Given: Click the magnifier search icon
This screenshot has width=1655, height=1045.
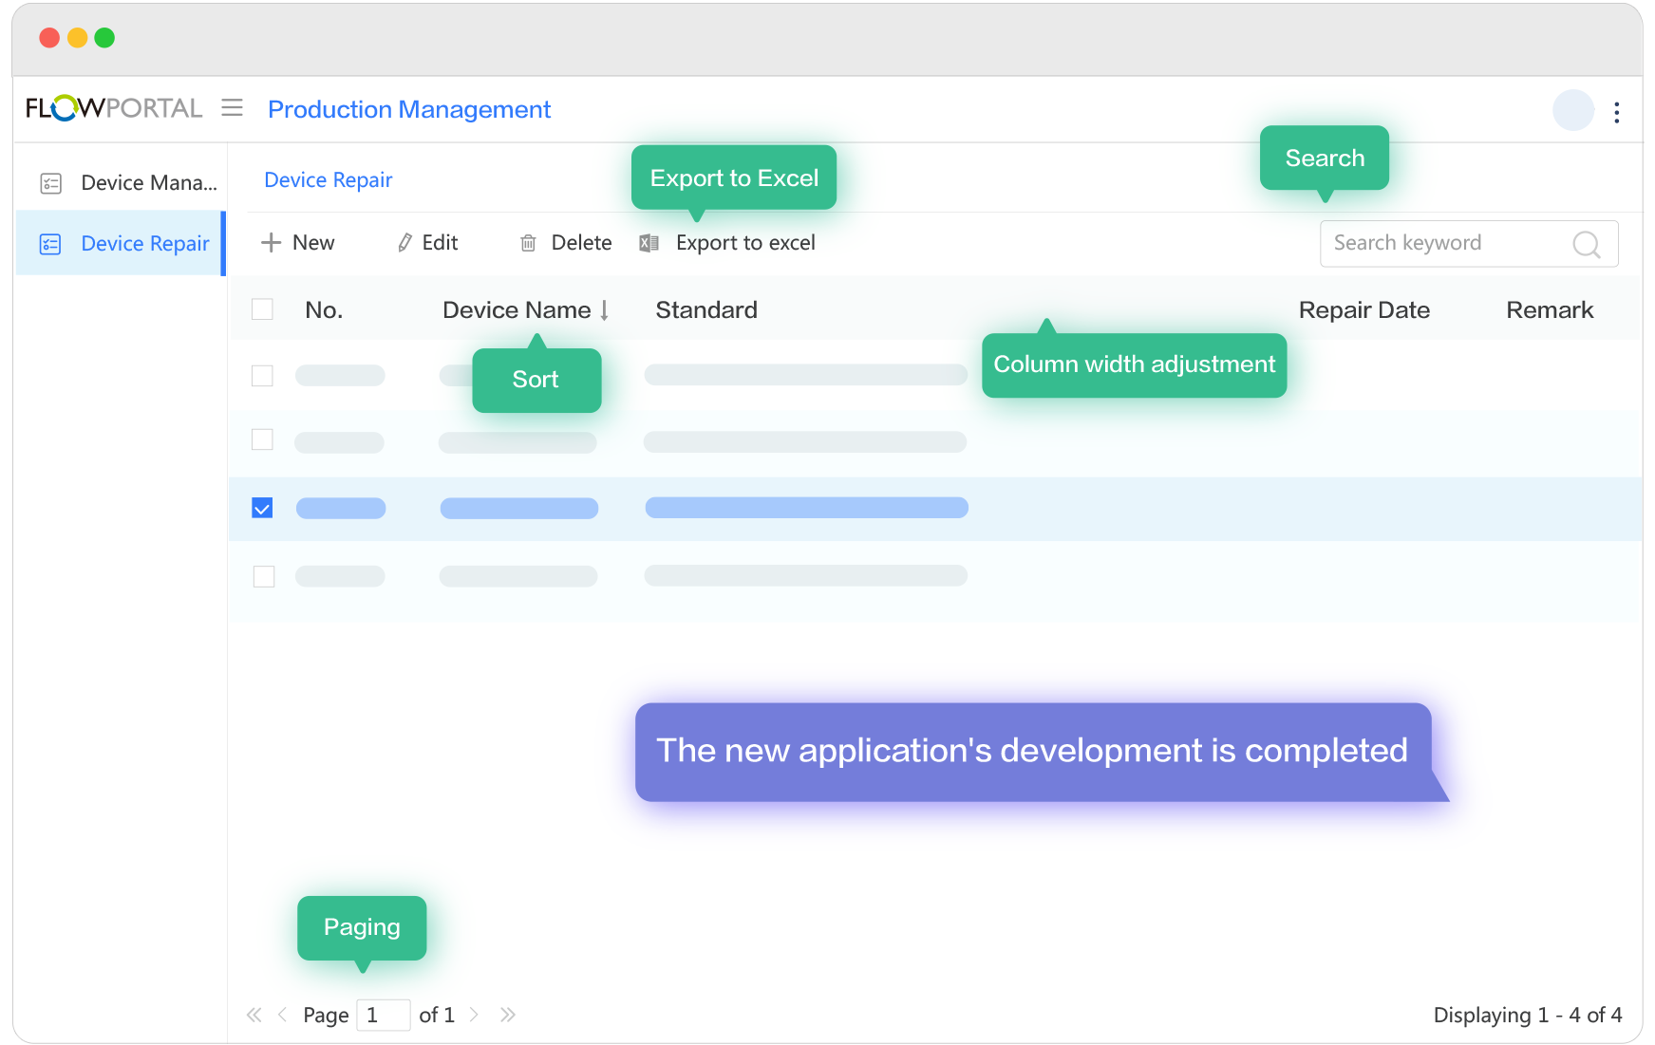Looking at the screenshot, I should pyautogui.click(x=1587, y=244).
